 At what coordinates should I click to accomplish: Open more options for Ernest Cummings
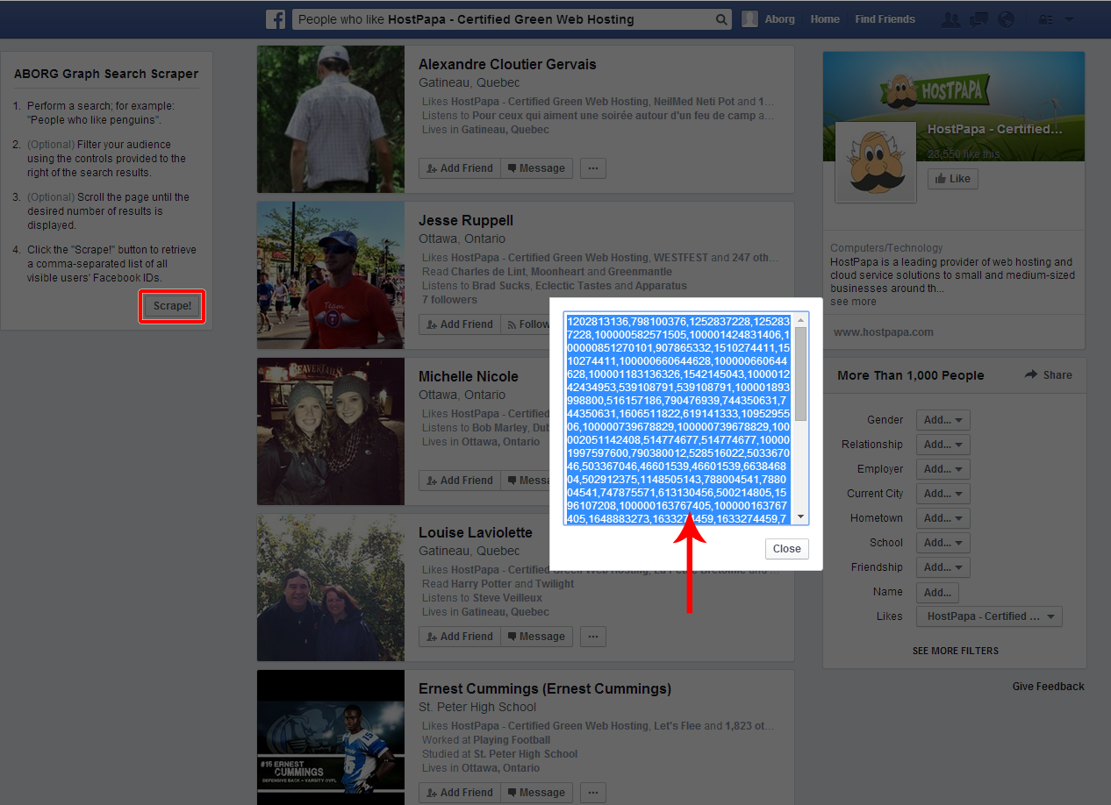593,793
